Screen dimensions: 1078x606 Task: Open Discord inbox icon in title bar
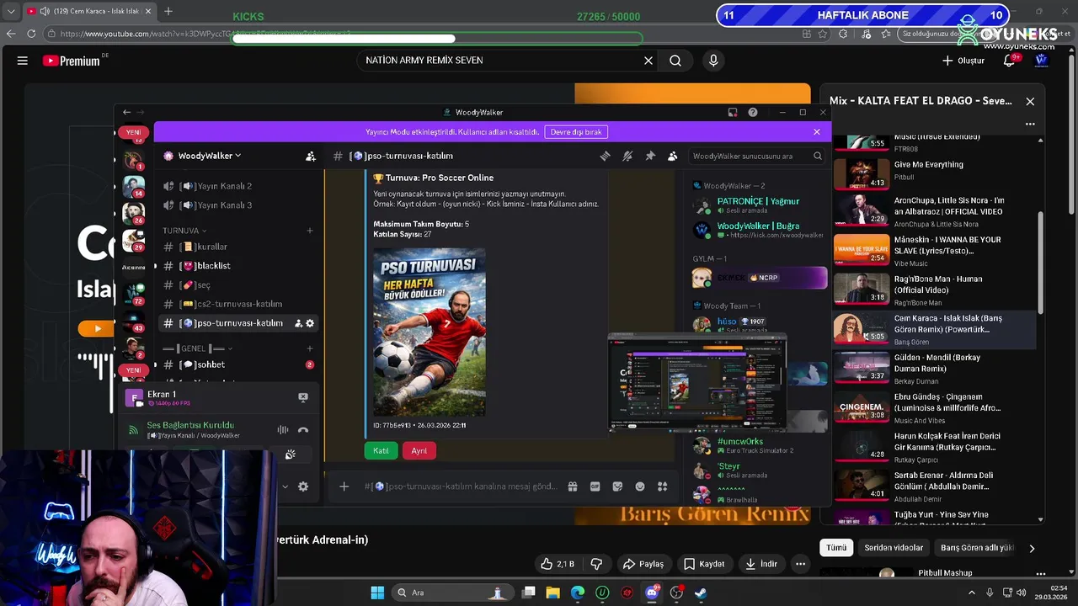(733, 112)
